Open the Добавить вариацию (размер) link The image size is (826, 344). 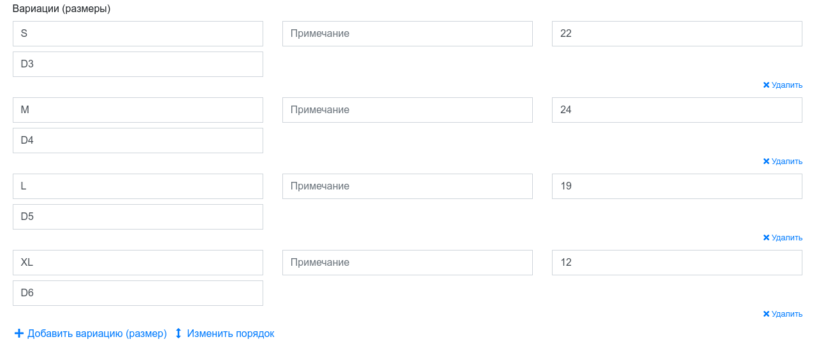97,333
